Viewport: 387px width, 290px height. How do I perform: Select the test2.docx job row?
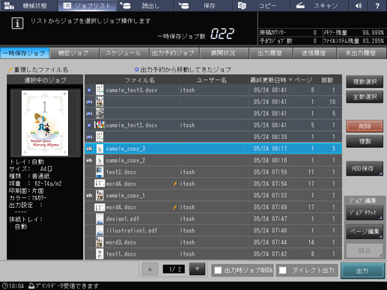click(x=213, y=172)
